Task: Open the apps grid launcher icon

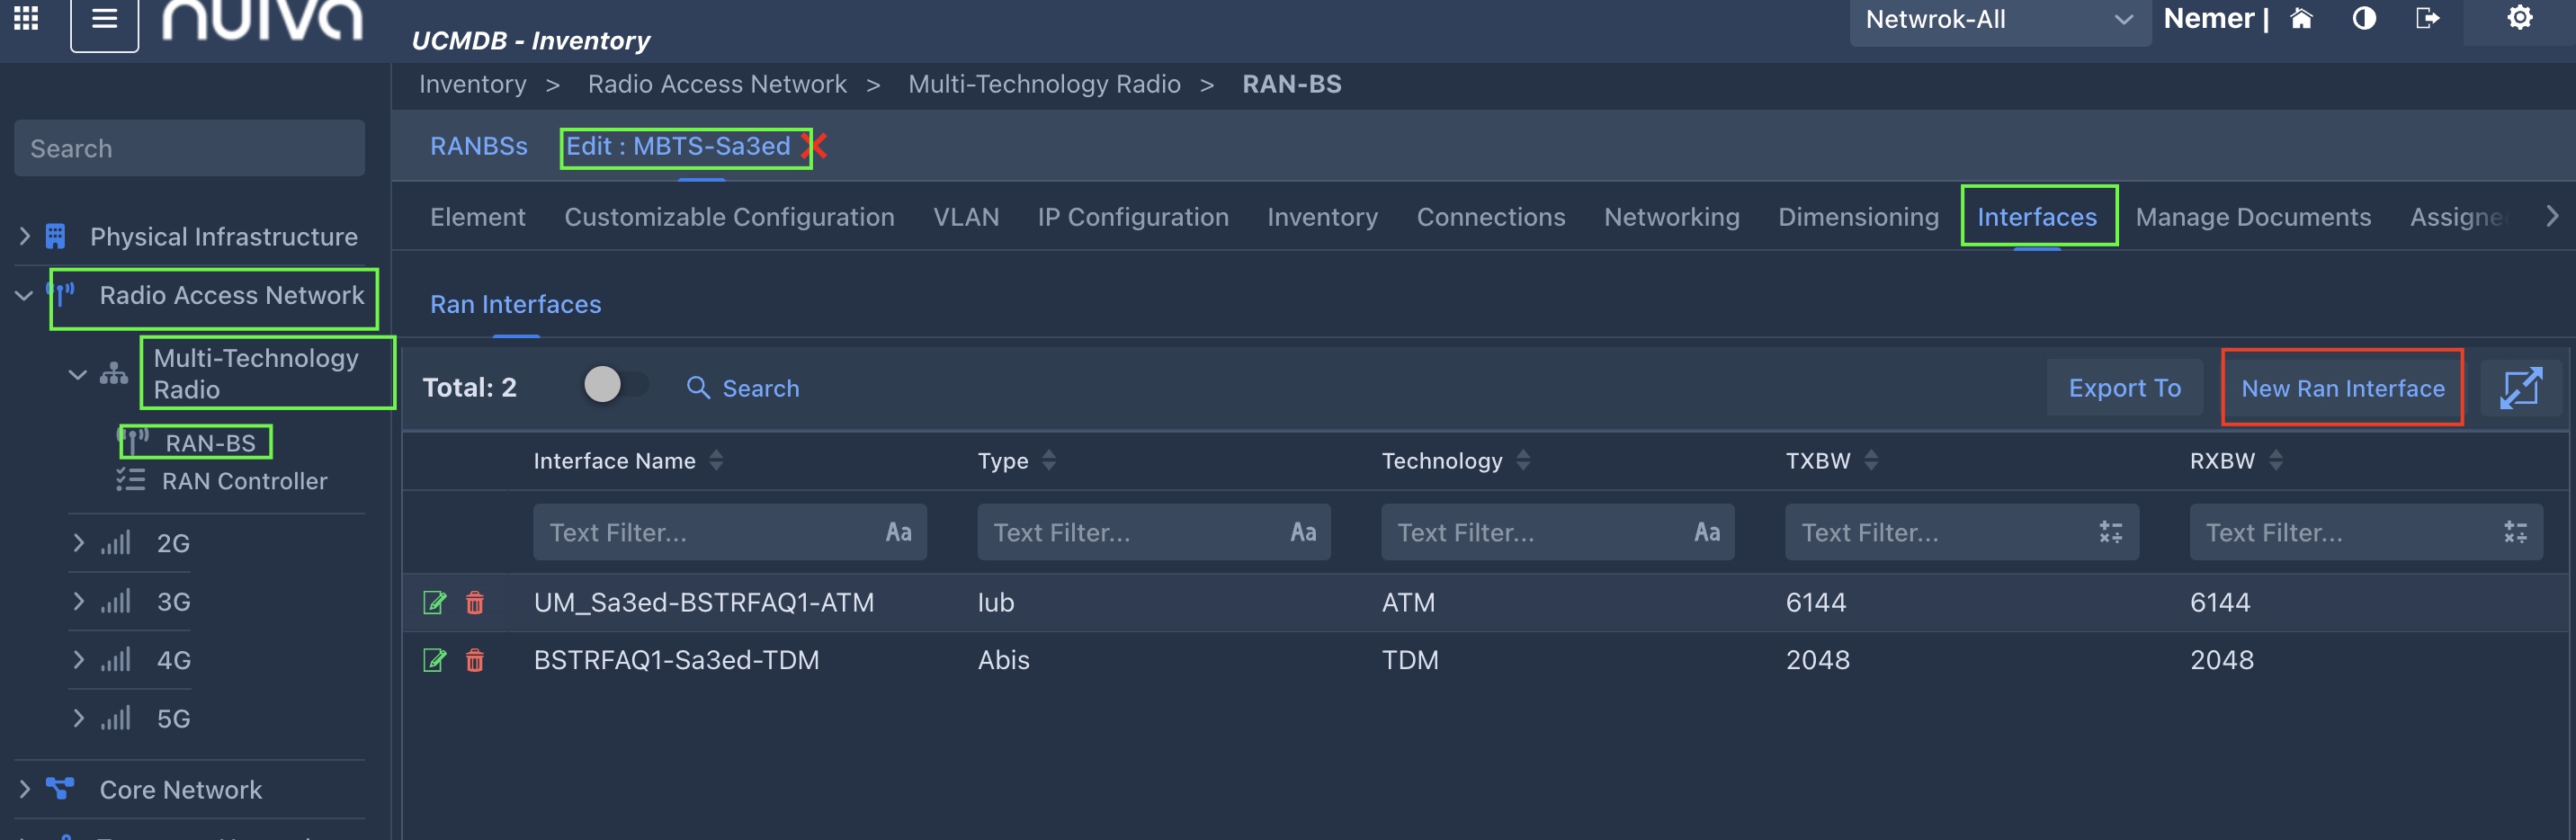Action: [26, 18]
